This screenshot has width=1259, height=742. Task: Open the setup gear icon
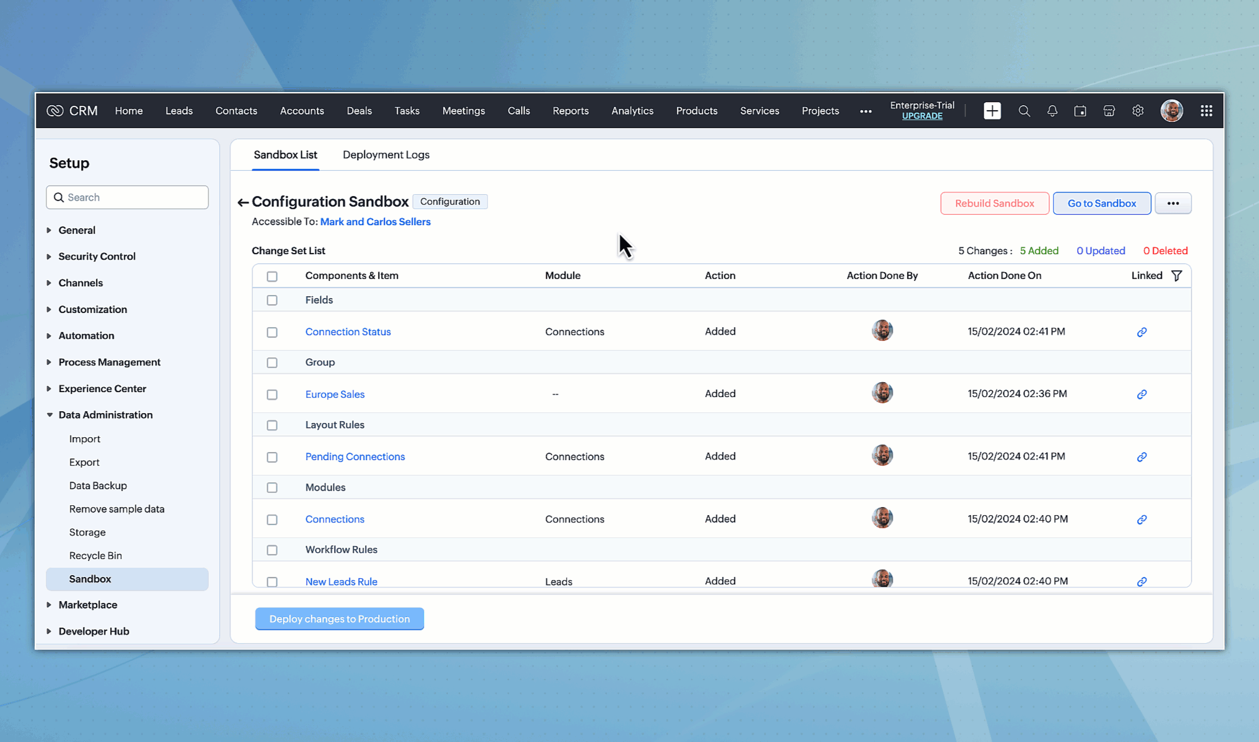tap(1138, 111)
